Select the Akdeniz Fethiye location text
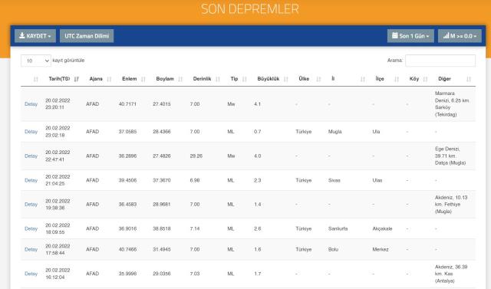 coord(451,205)
